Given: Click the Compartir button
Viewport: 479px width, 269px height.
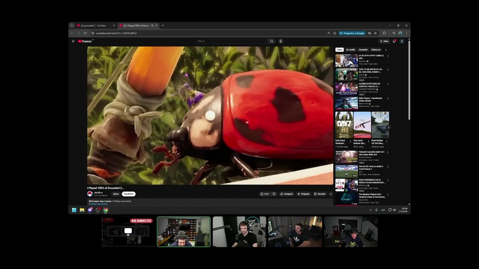Looking at the screenshot, I should (x=287, y=194).
